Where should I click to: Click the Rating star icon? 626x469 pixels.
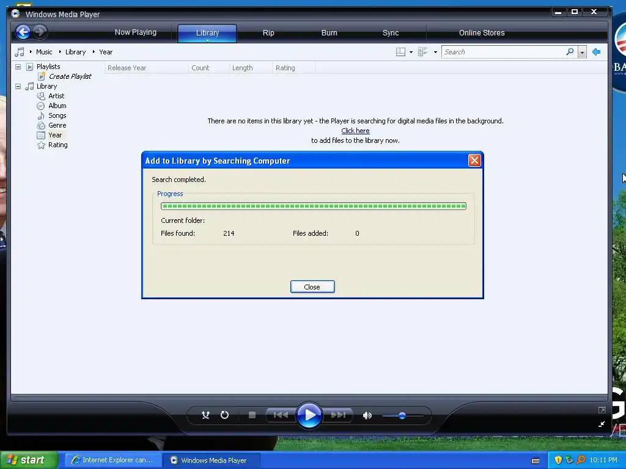pyautogui.click(x=41, y=145)
